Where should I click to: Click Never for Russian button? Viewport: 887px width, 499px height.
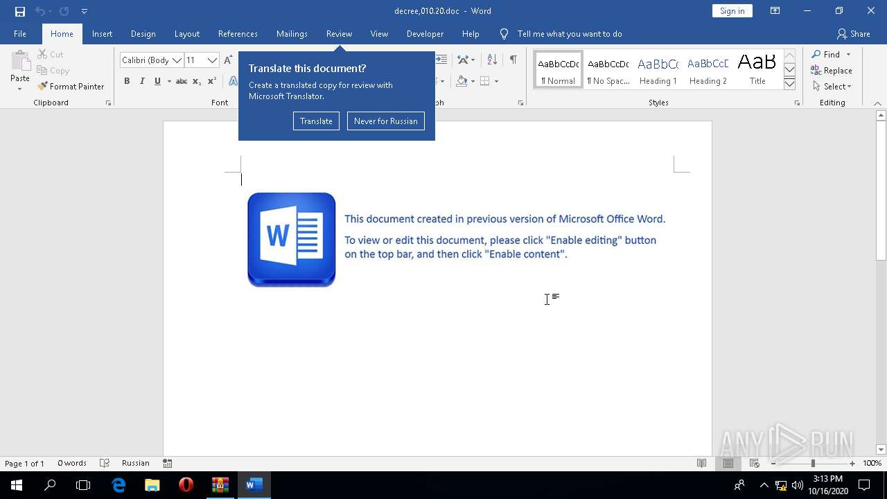point(385,121)
